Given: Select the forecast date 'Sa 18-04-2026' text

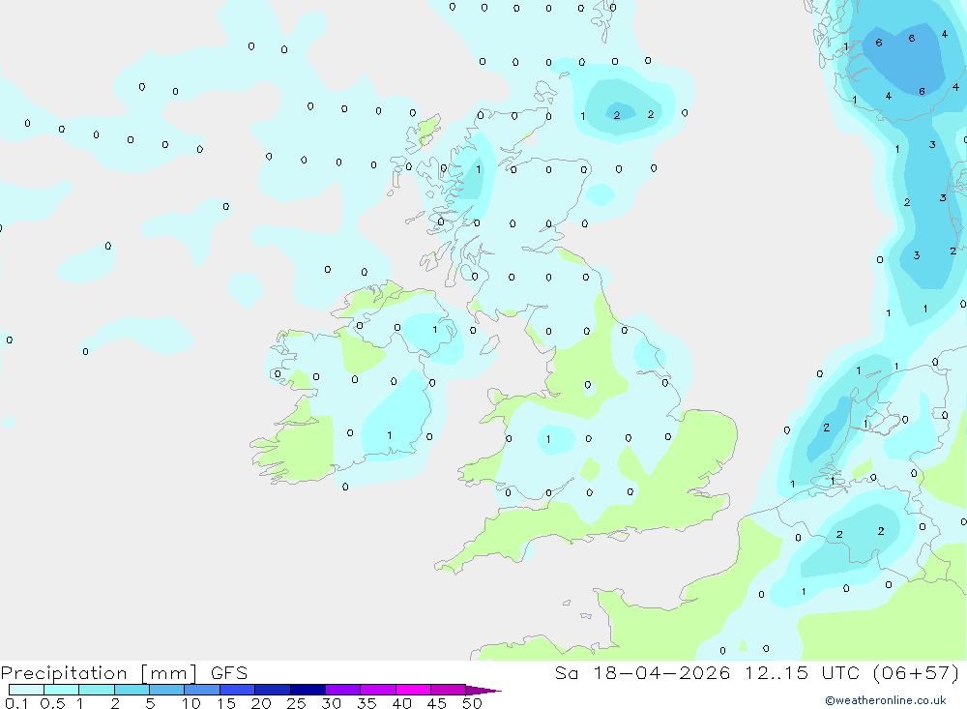Looking at the screenshot, I should pyautogui.click(x=643, y=672).
